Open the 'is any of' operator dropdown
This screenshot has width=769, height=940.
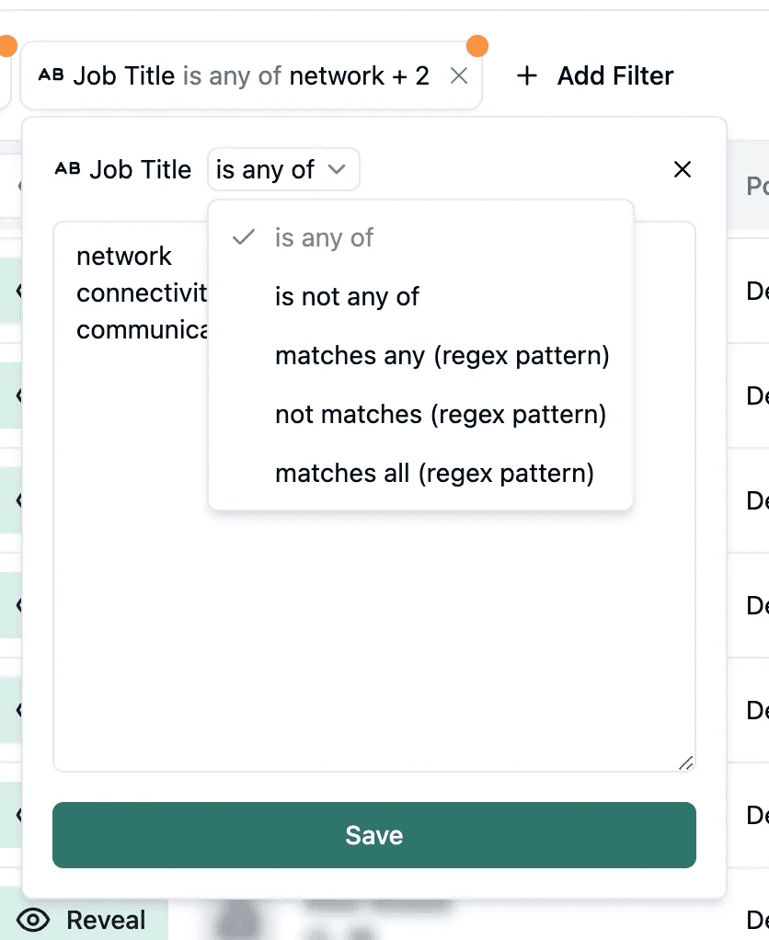coord(282,169)
